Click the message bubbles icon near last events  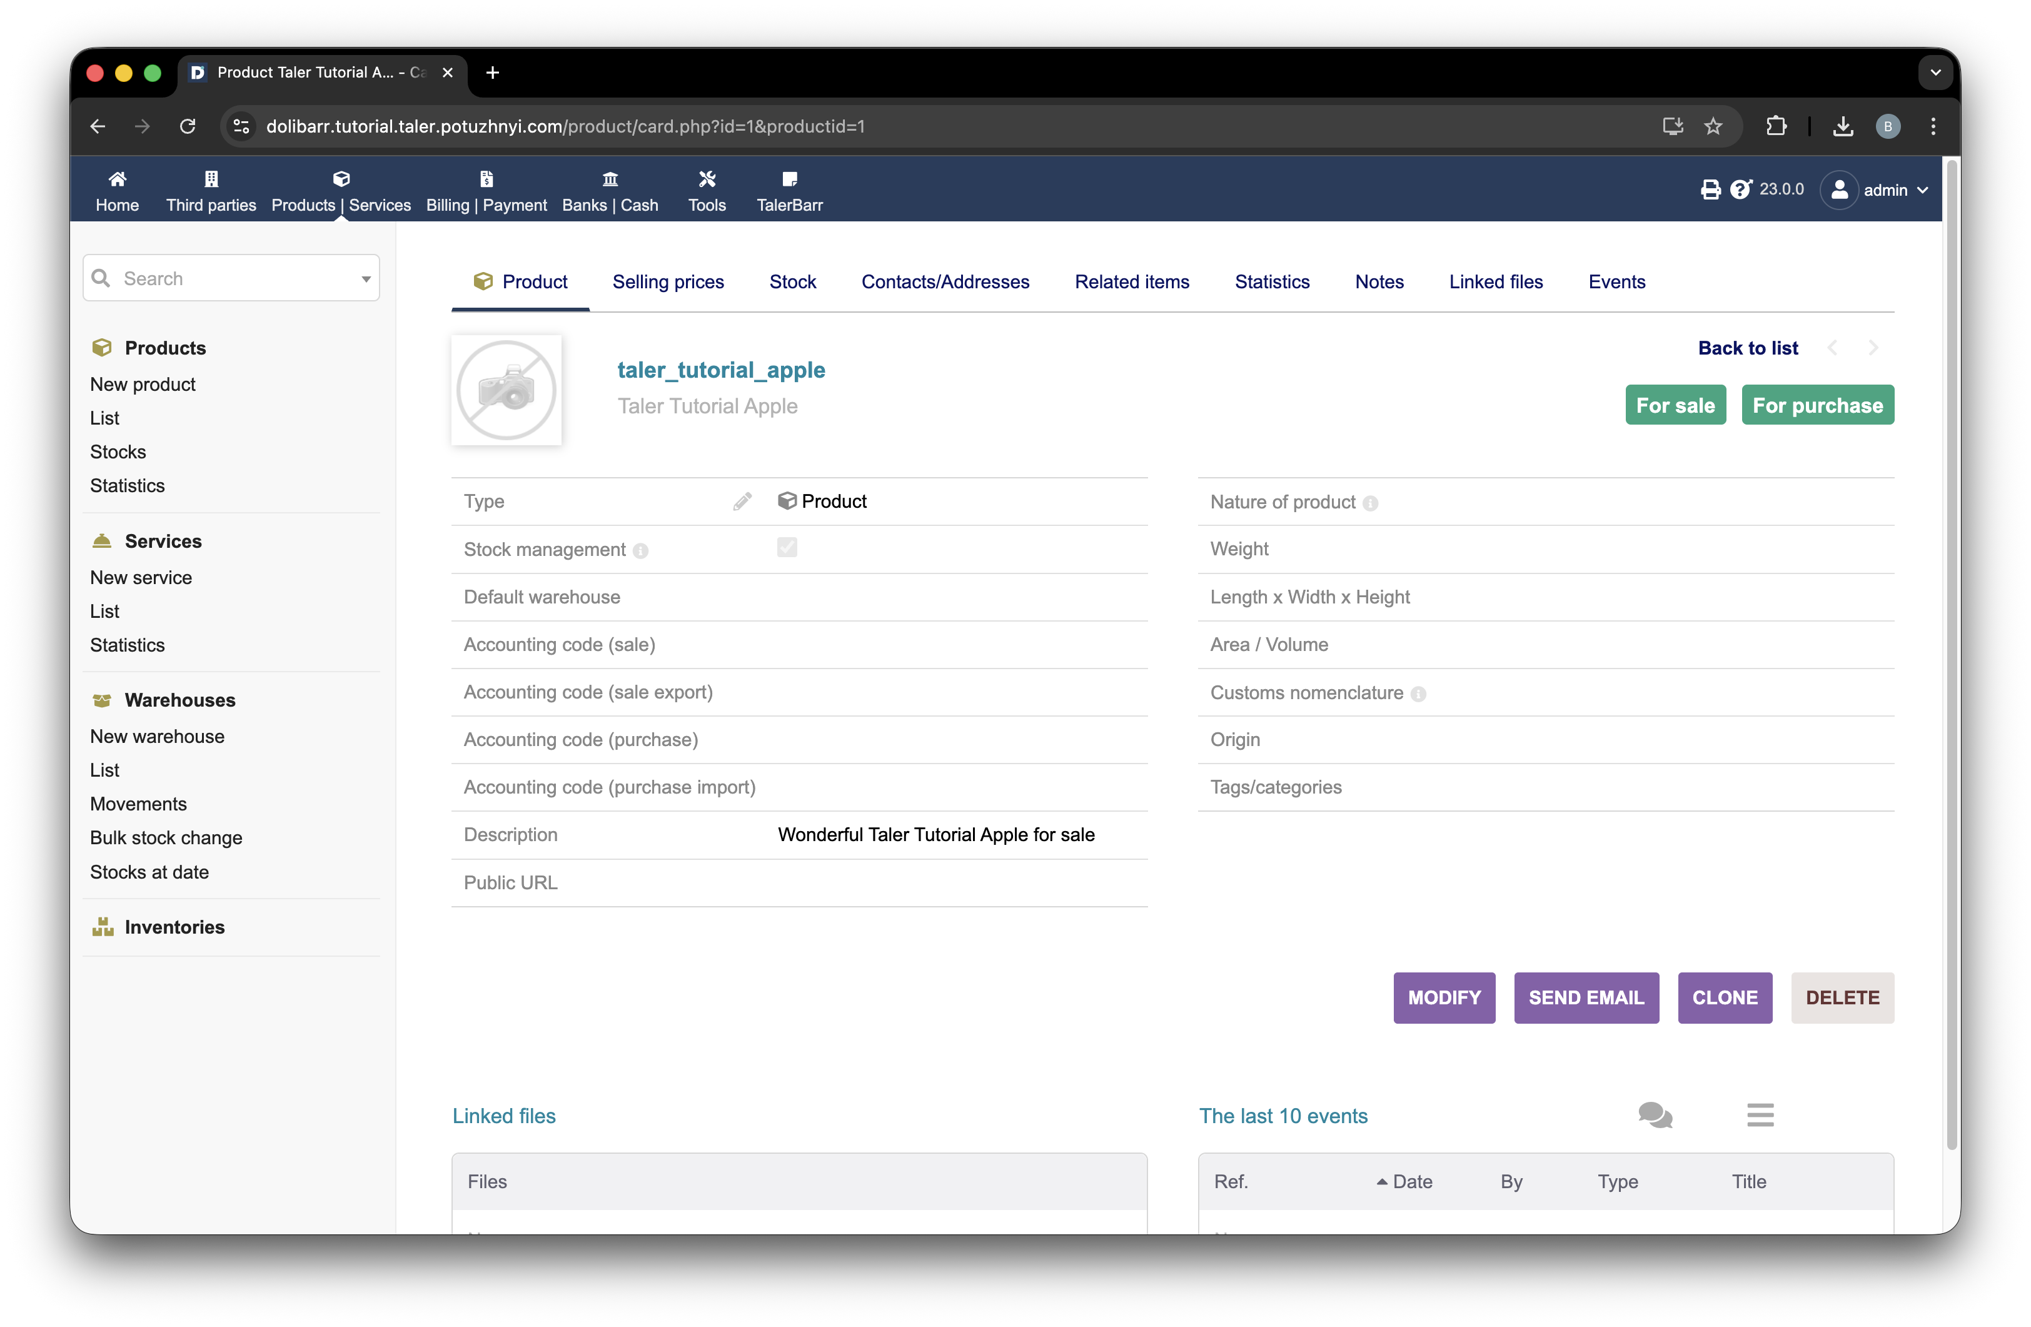click(1655, 1114)
